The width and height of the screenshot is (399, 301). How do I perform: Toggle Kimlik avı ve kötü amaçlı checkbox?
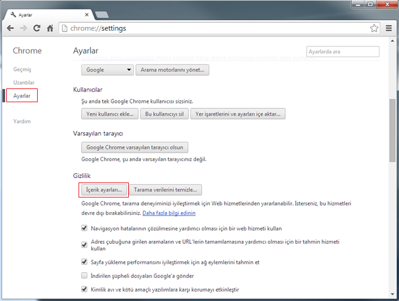84,289
